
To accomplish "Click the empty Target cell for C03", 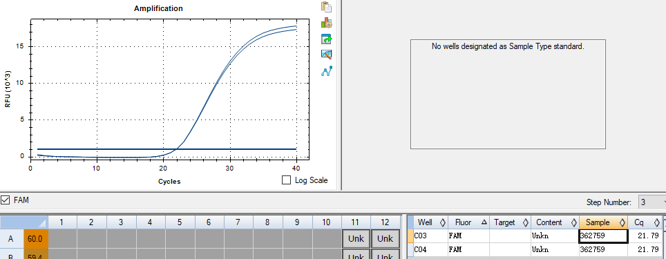I will pyautogui.click(x=510, y=236).
